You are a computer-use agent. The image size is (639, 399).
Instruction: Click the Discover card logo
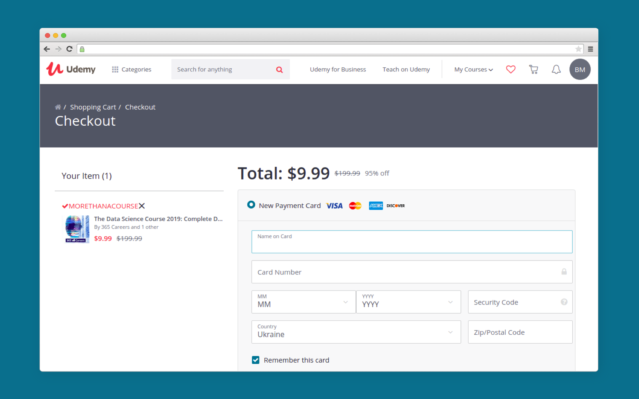396,206
